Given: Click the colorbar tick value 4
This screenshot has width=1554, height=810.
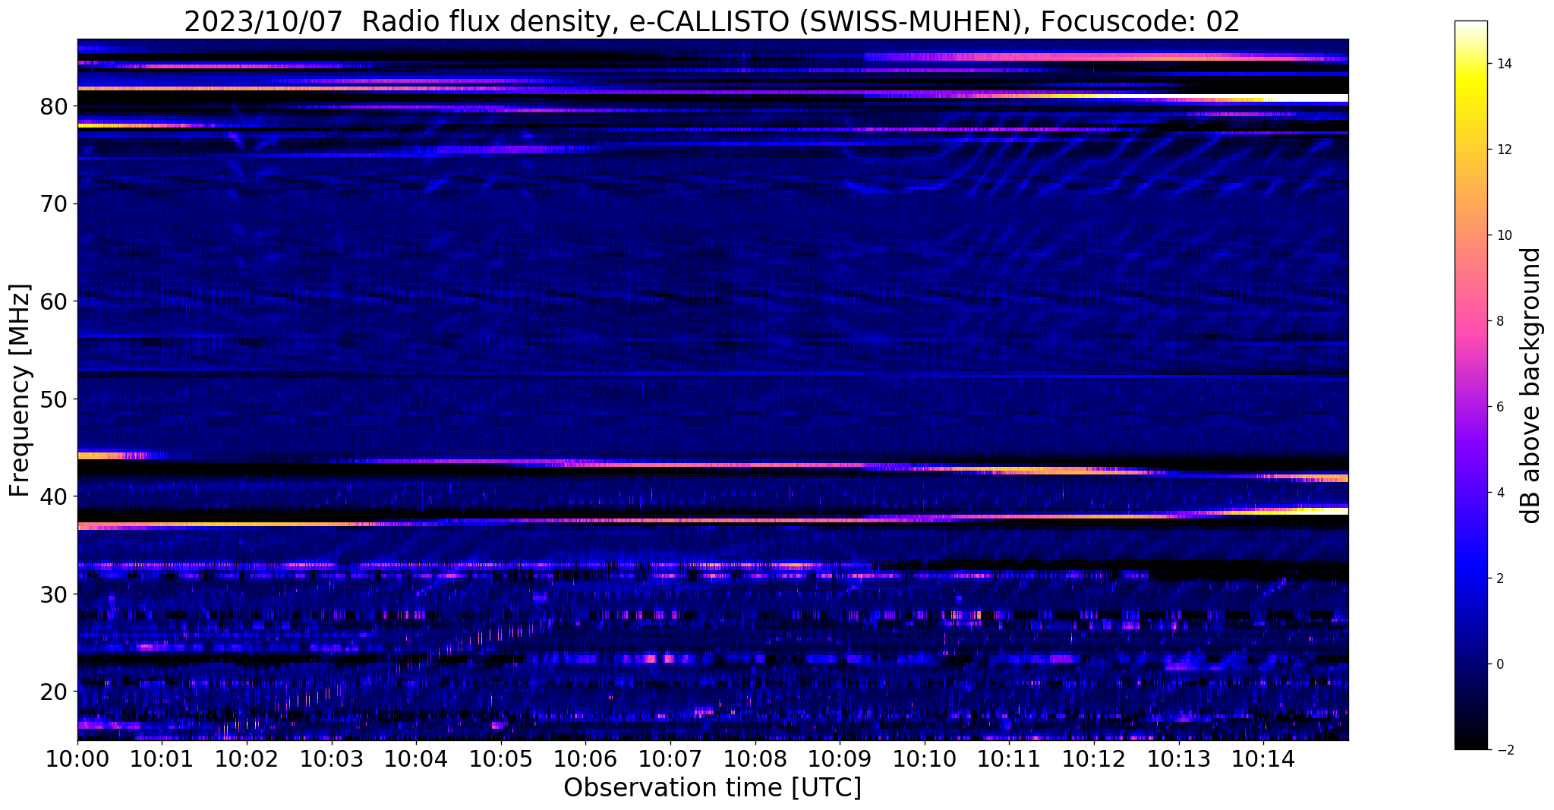Looking at the screenshot, I should (x=1499, y=493).
